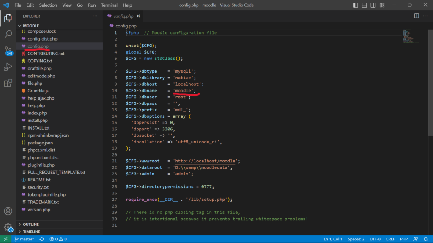The height and width of the screenshot is (243, 433).
Task: Open the Terminal menu
Action: tap(109, 5)
